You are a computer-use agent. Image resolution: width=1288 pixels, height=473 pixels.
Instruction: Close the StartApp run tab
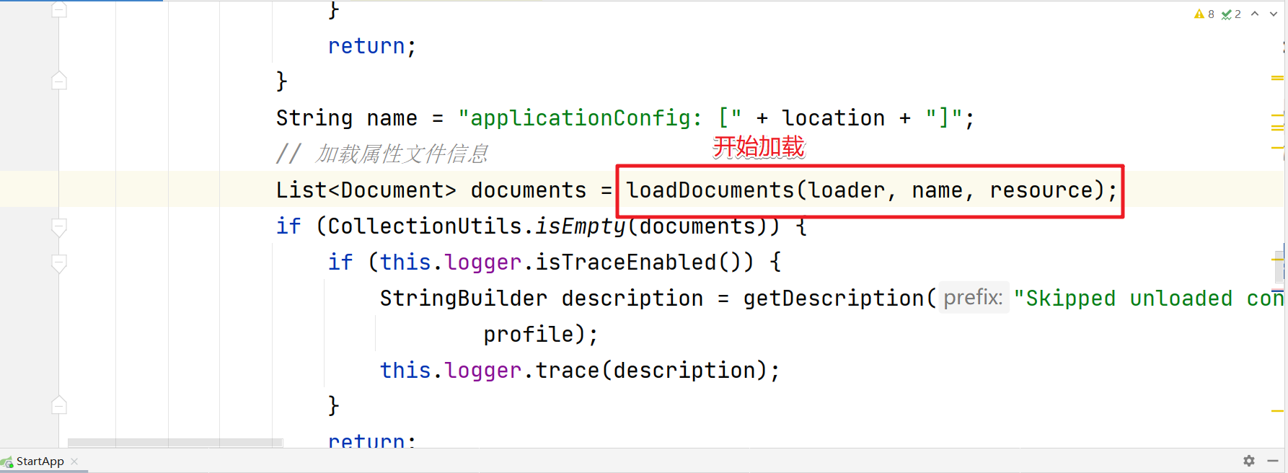pyautogui.click(x=74, y=461)
